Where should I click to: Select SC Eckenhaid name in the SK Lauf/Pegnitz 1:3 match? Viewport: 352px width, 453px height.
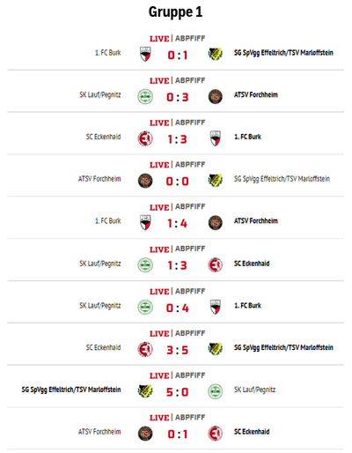(x=252, y=264)
